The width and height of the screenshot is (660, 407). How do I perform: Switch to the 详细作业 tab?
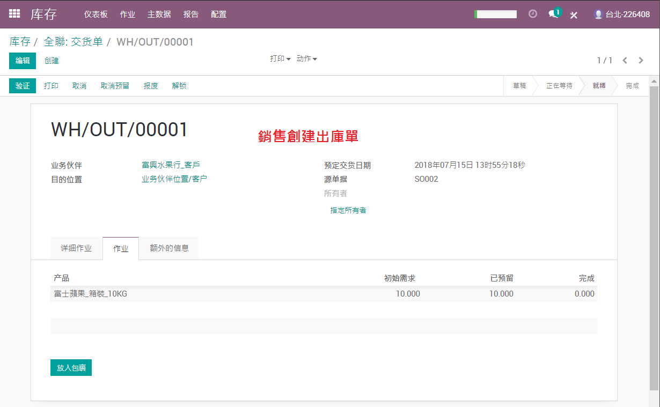76,248
